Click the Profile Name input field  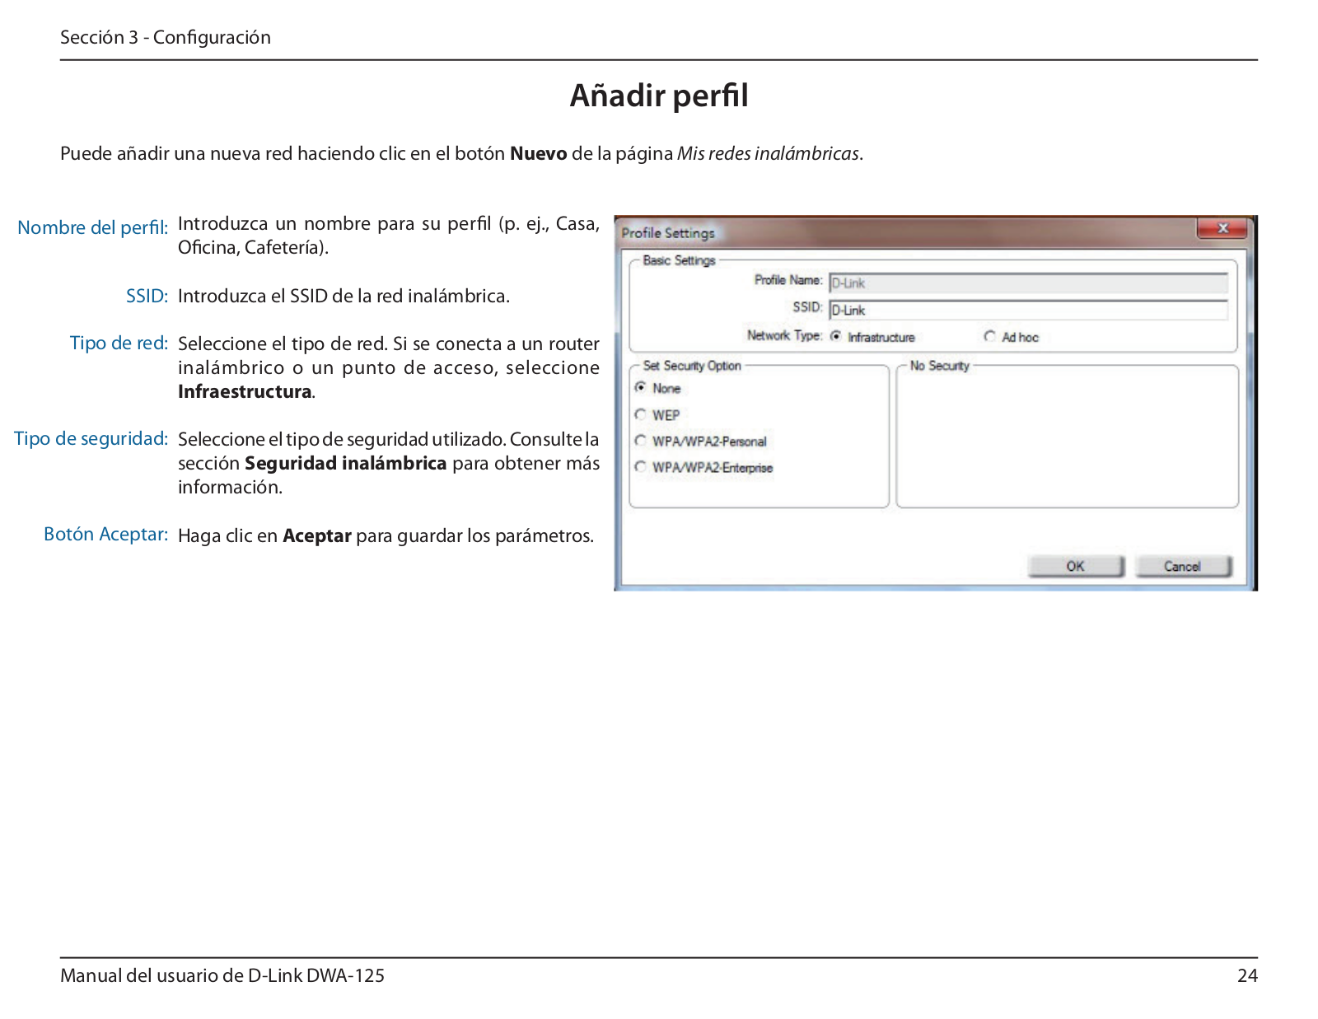click(1027, 283)
